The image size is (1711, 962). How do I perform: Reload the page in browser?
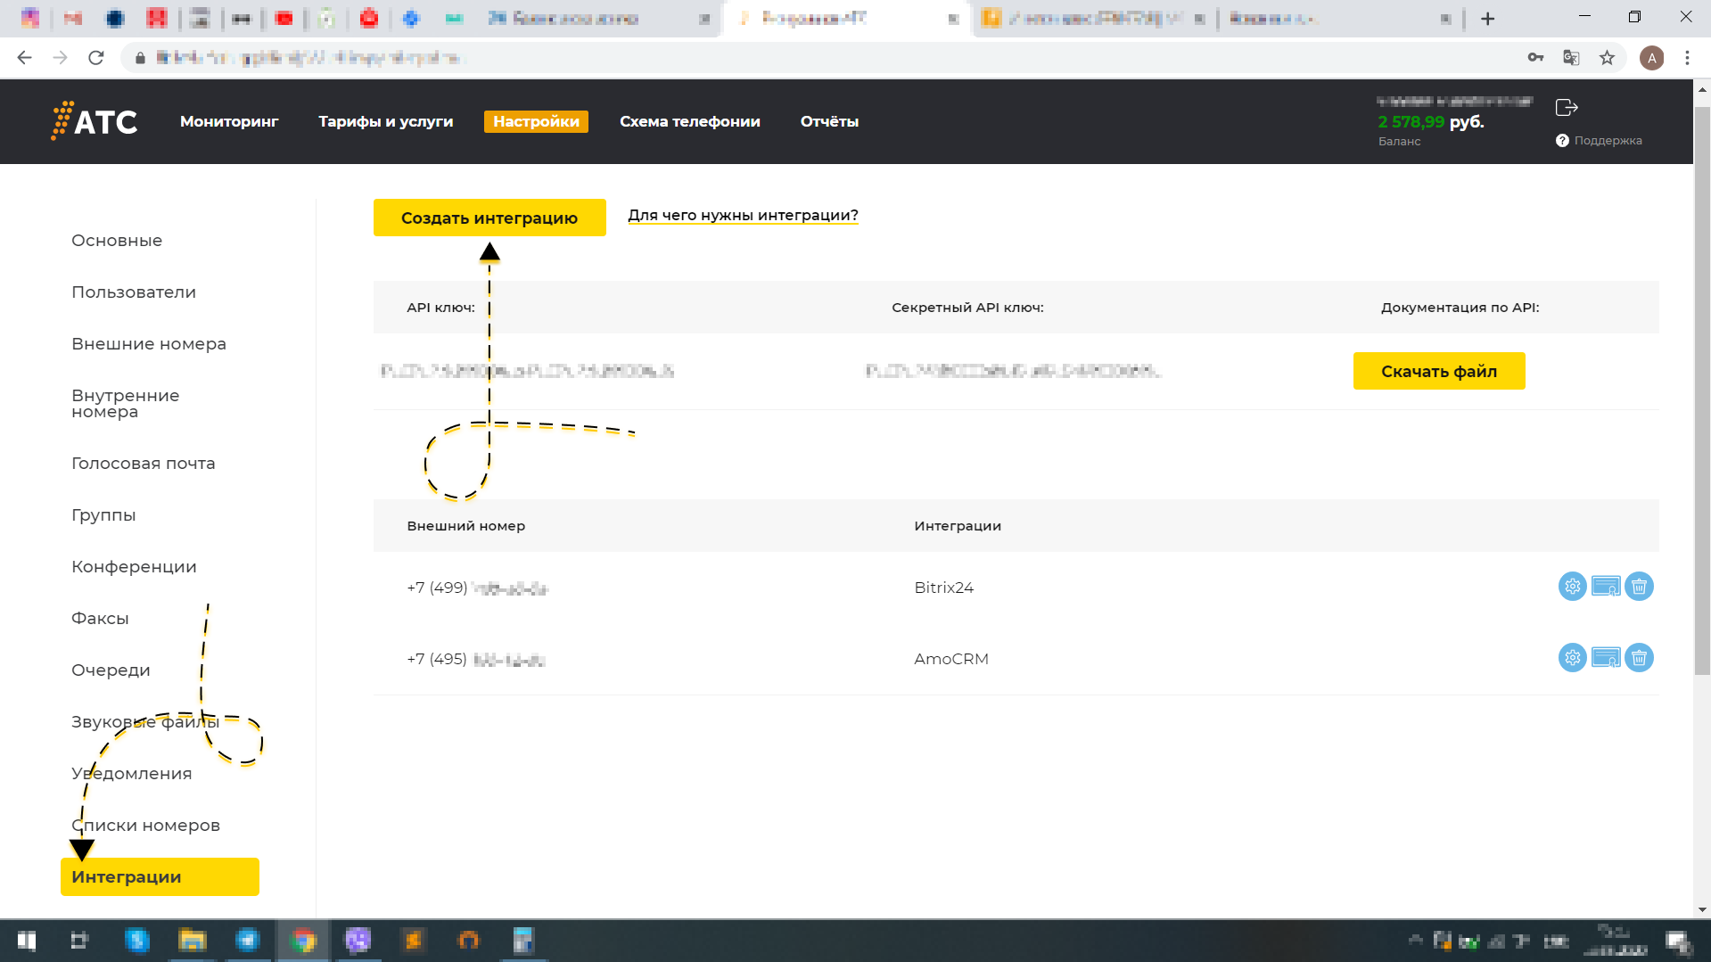[x=96, y=58]
